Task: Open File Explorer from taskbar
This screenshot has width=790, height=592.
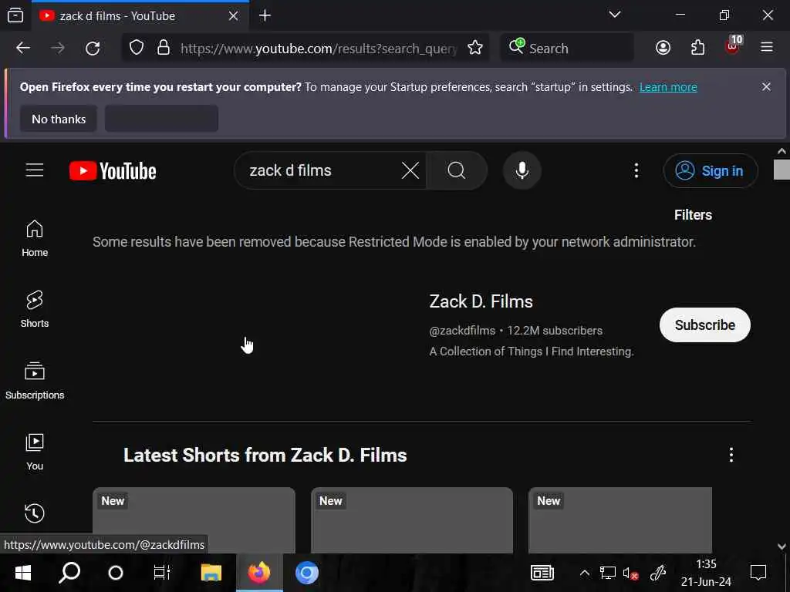Action: [211, 573]
